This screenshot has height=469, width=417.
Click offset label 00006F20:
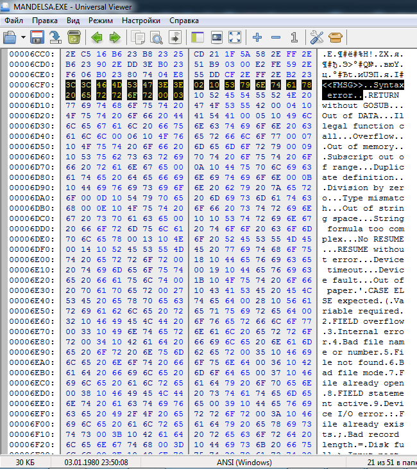[32, 445]
